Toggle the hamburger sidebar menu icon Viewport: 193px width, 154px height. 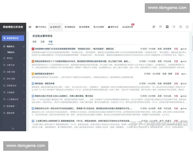(x=30, y=27)
